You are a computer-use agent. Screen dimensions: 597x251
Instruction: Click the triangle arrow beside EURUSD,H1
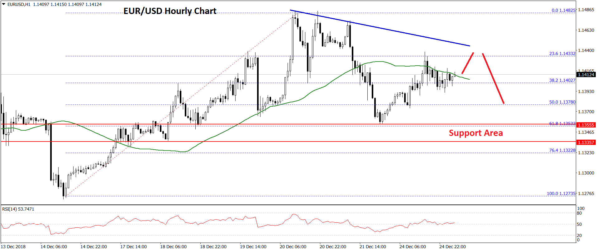coord(3,4)
